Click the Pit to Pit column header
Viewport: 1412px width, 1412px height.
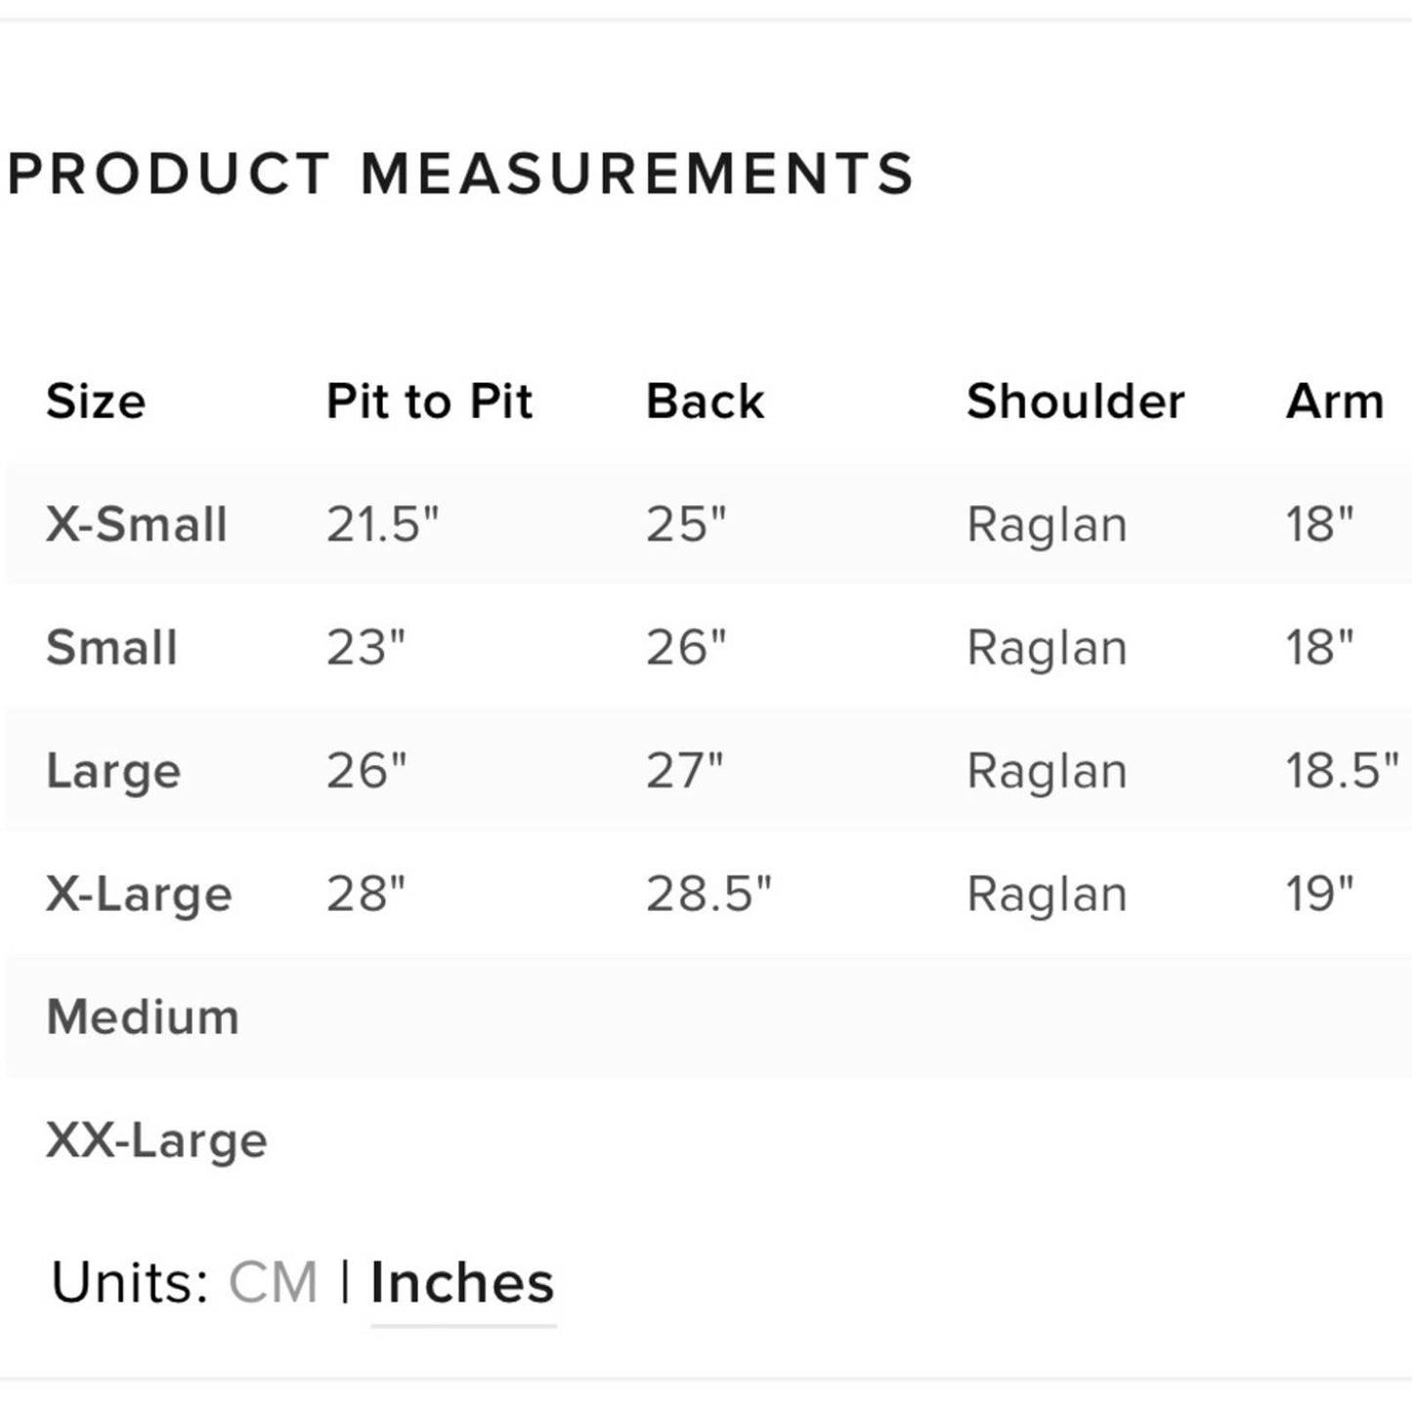pyautogui.click(x=429, y=402)
